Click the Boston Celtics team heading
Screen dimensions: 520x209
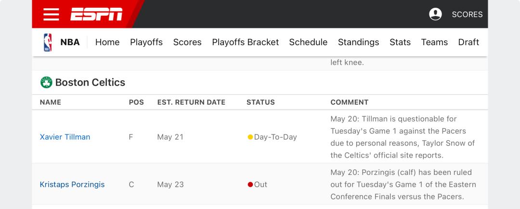click(90, 82)
